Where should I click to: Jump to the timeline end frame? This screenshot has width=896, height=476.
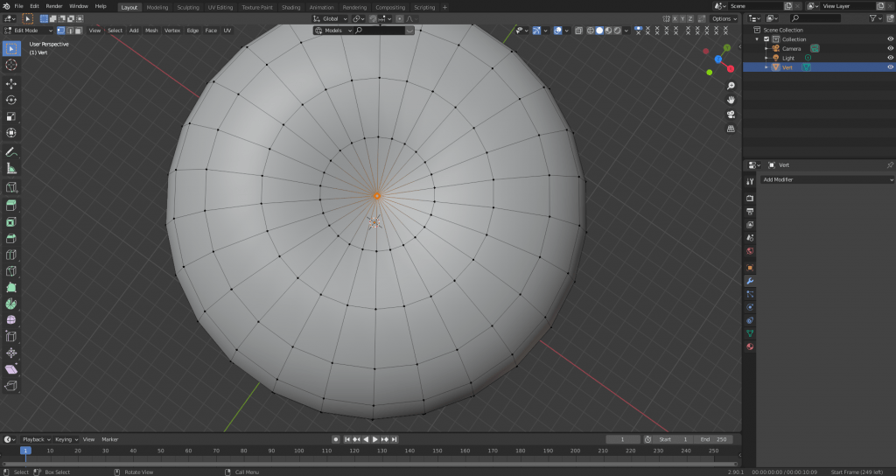pyautogui.click(x=395, y=439)
